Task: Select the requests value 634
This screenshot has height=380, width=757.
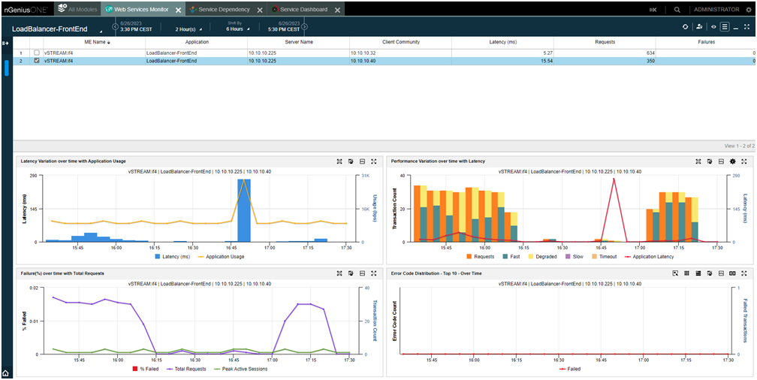Action: [x=650, y=53]
